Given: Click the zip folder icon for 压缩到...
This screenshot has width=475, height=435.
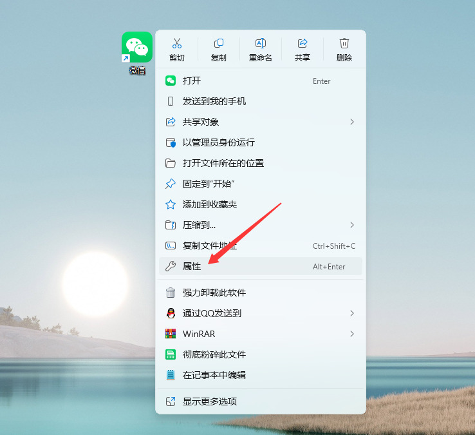Looking at the screenshot, I should [x=171, y=225].
